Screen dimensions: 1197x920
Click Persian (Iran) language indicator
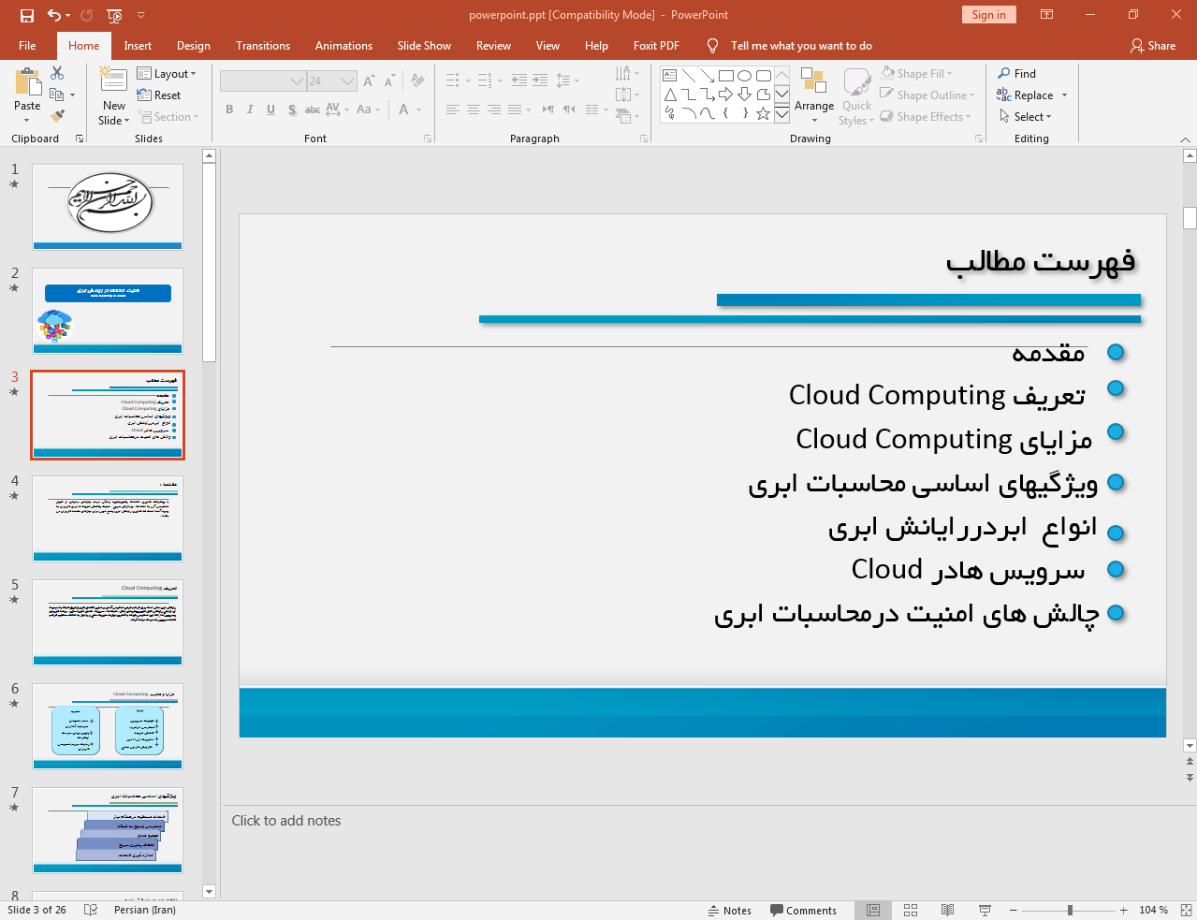coord(145,910)
